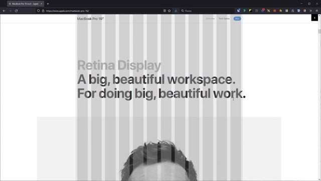Click the crossed-tools X extension icon
The image size is (321, 181).
coord(269,11)
